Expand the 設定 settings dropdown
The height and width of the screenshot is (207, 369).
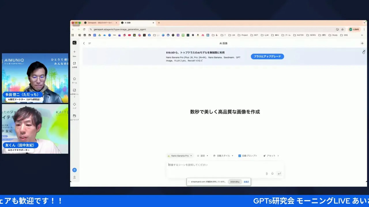pos(203,156)
